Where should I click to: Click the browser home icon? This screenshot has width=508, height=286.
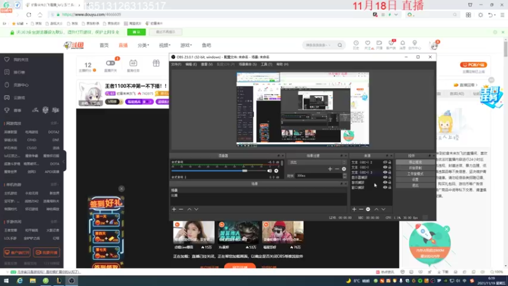tap(40, 15)
